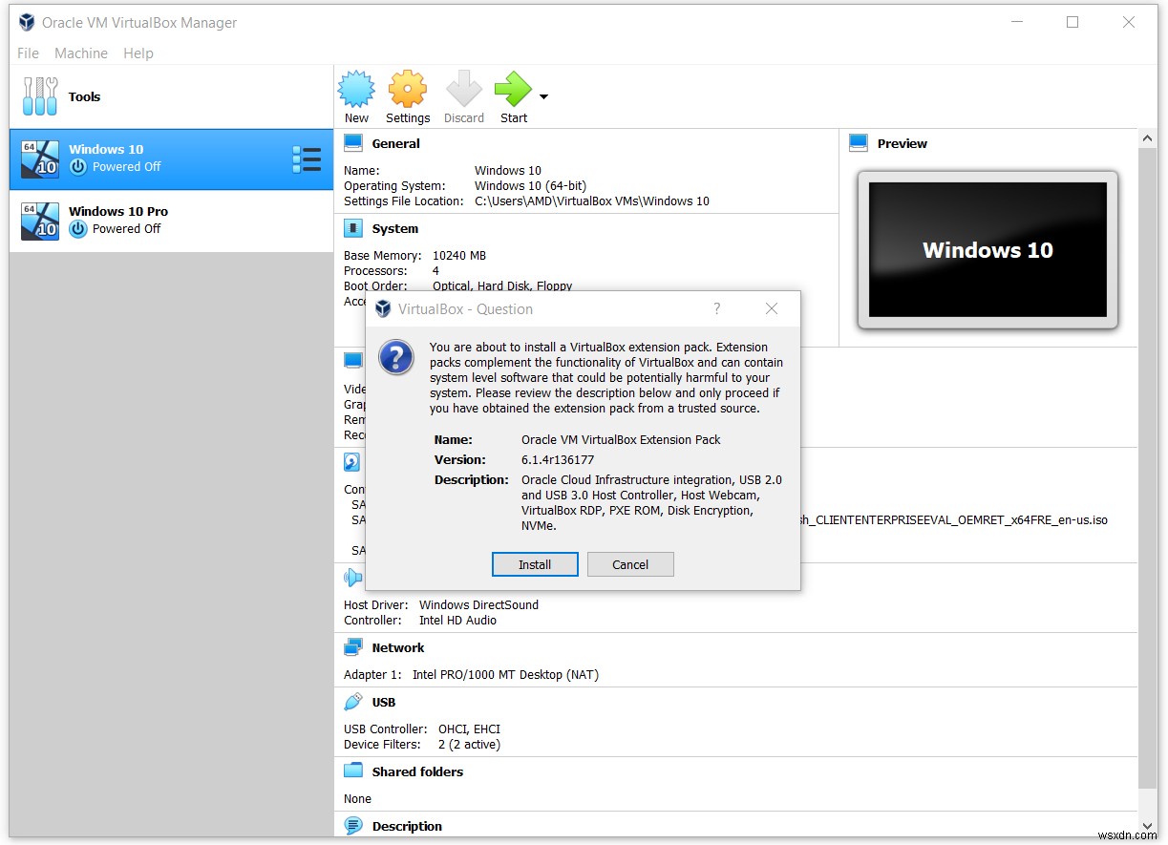Open the Settings toolbar icon
Image resolution: width=1168 pixels, height=845 pixels.
pos(408,95)
